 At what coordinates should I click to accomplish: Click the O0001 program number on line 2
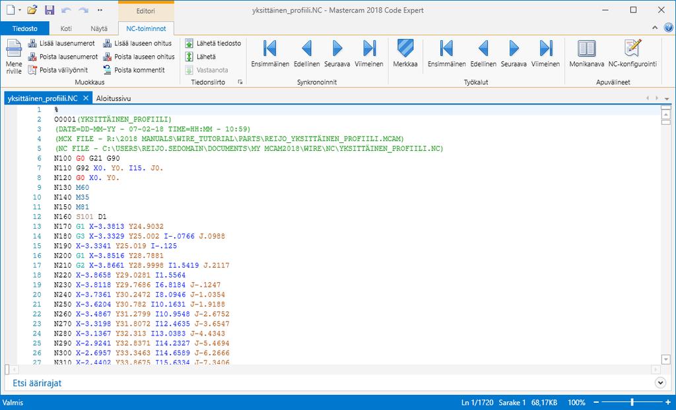pos(65,119)
